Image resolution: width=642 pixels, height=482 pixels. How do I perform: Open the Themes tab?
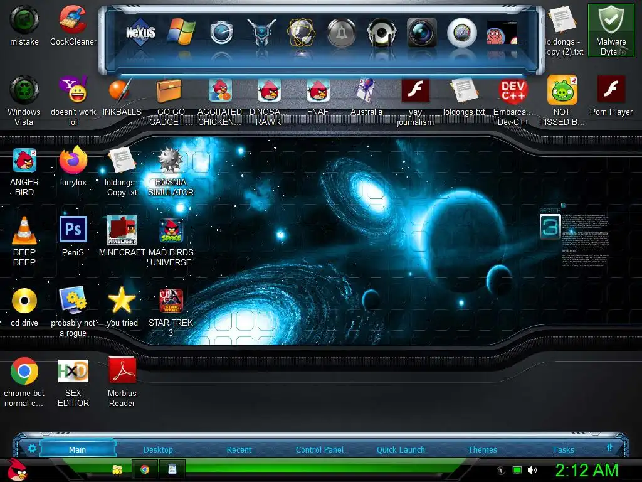click(482, 449)
